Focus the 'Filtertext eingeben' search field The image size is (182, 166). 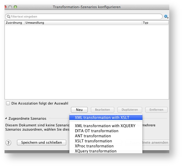click(85, 16)
